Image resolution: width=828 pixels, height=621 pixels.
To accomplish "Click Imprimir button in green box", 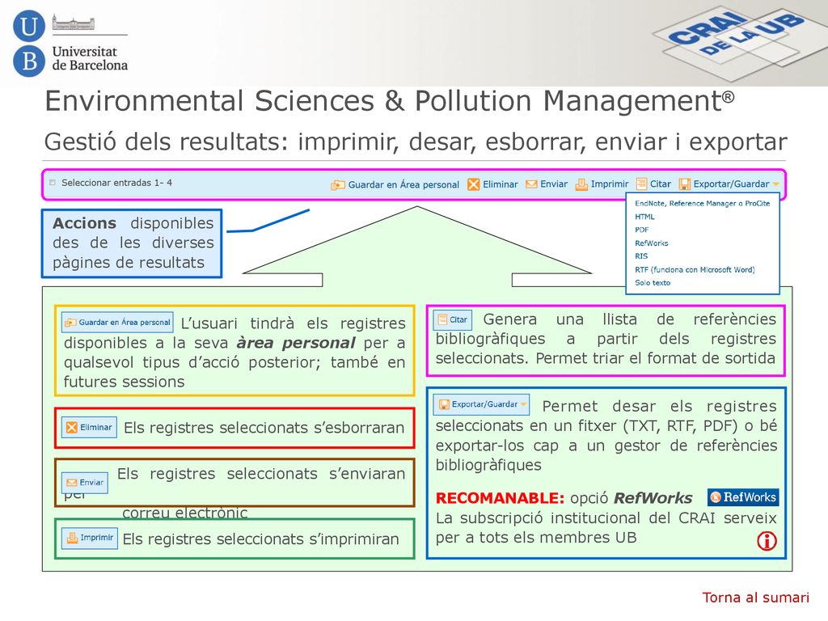I will 89,538.
